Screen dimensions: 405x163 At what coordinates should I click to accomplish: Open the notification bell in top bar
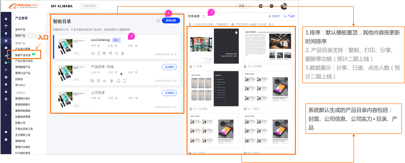[260, 6]
